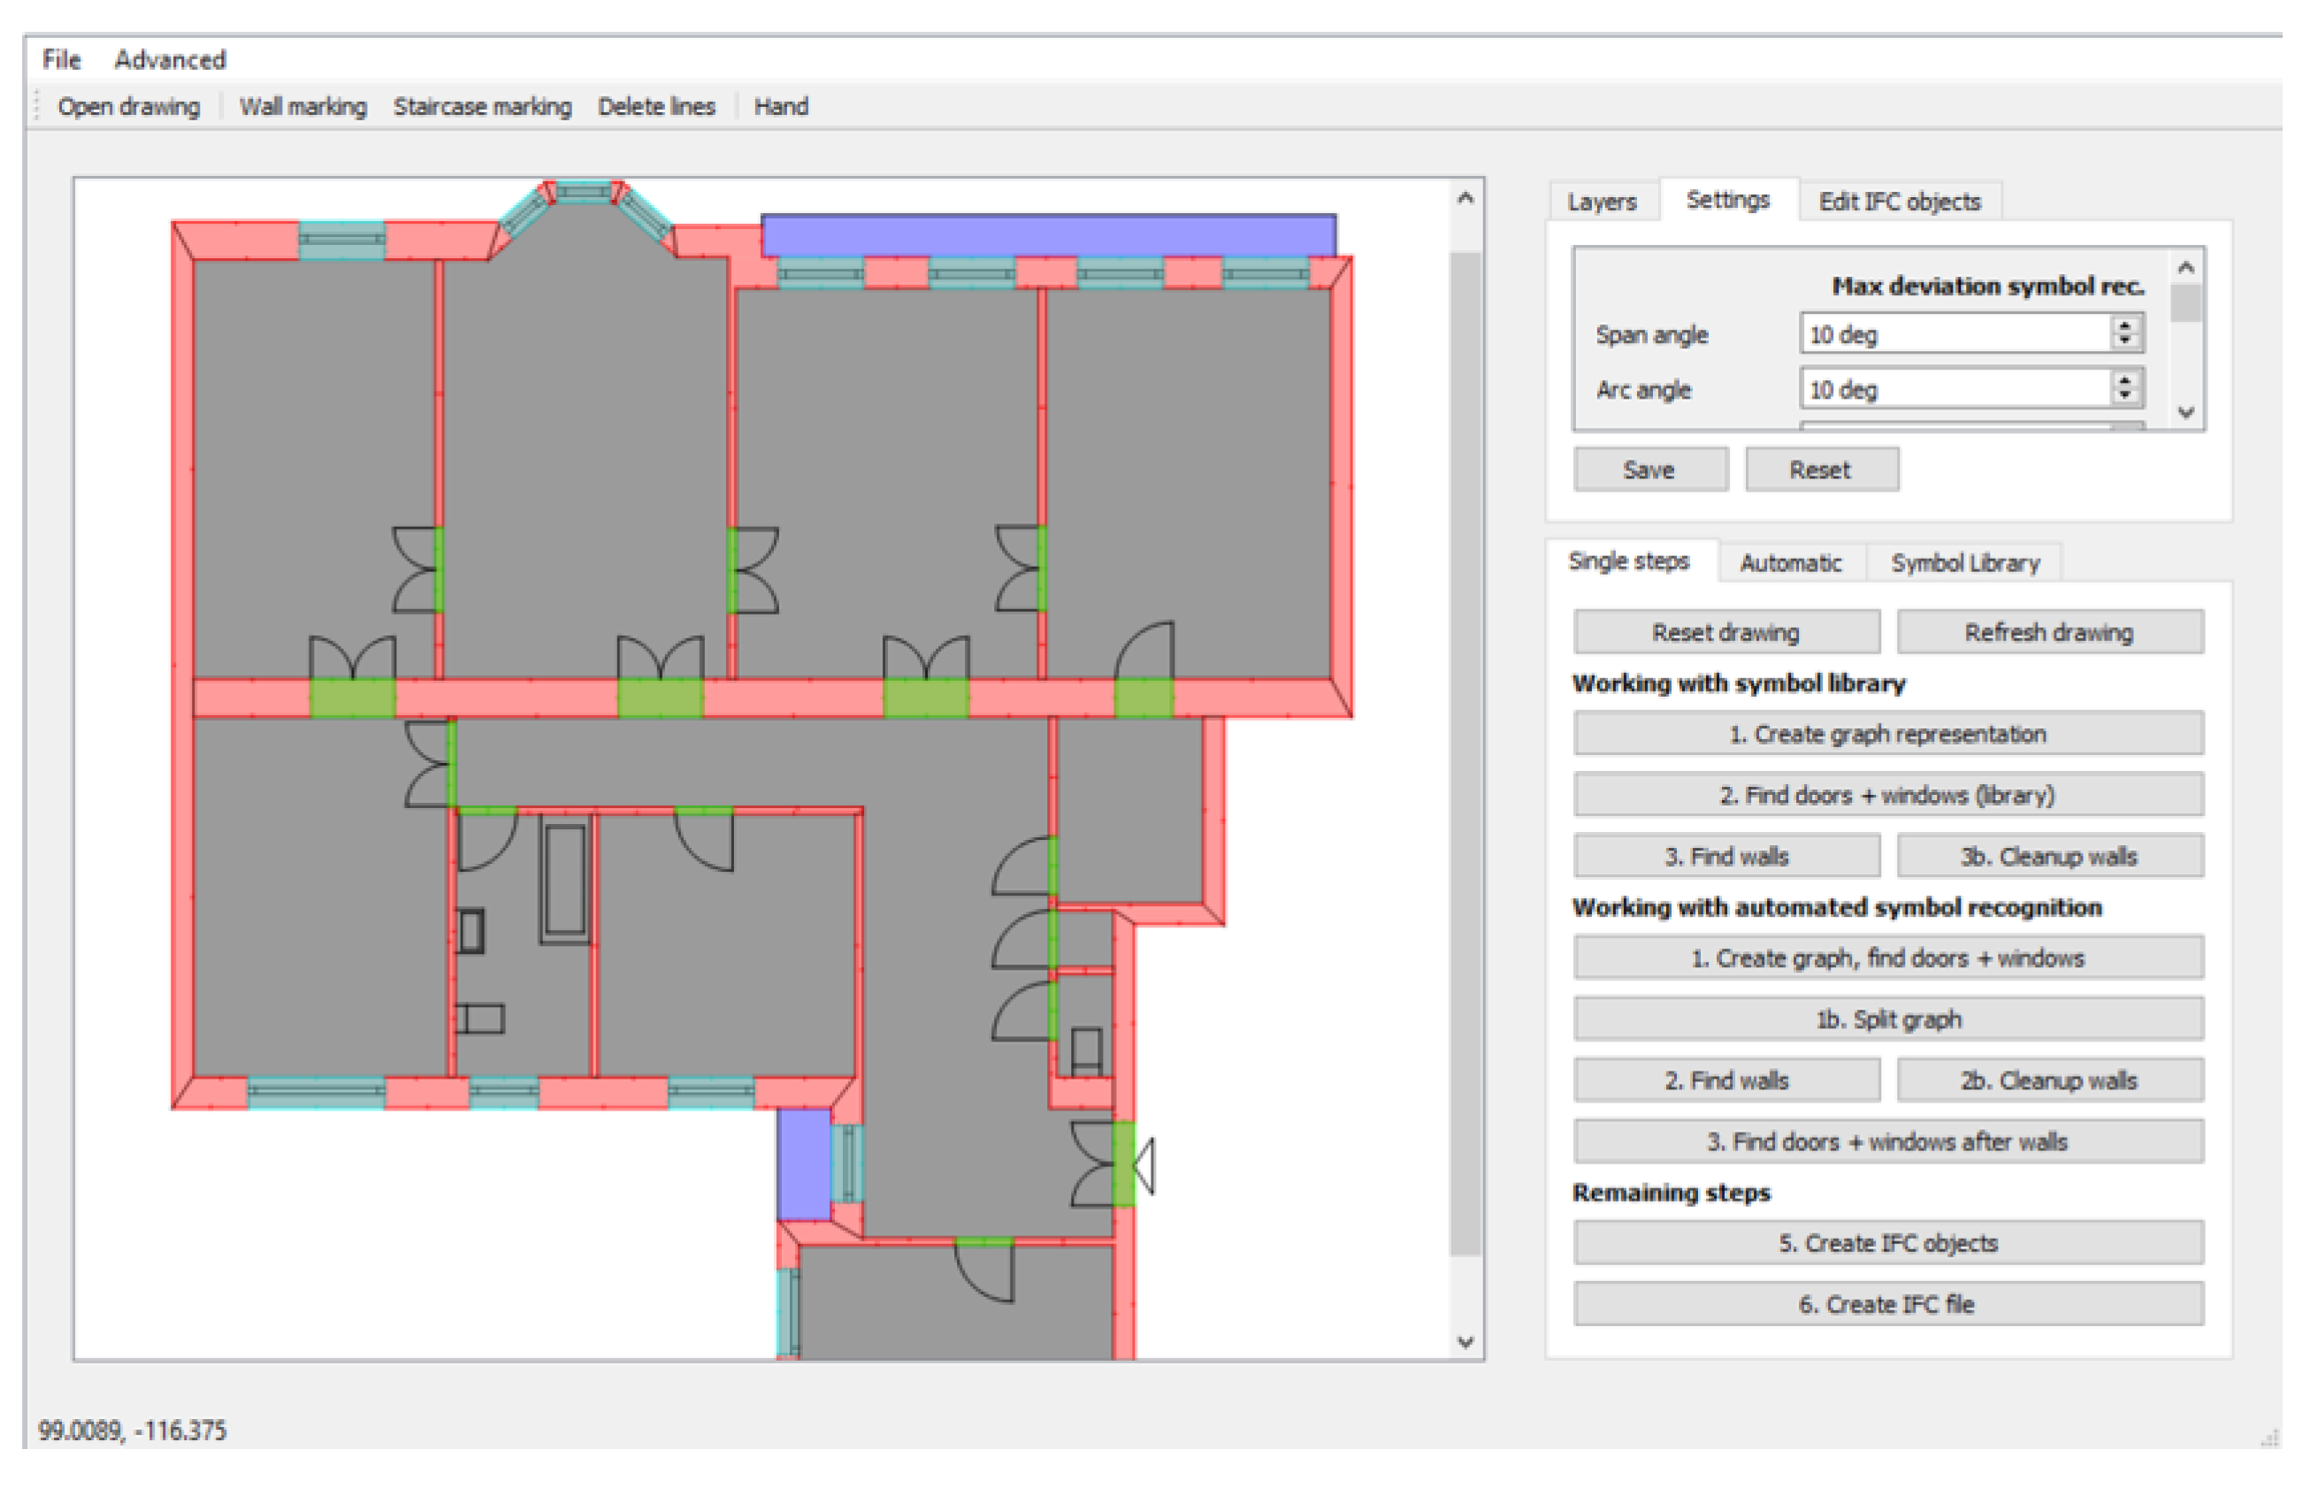Run step 3b Cleanup walls
Image resolution: width=2303 pixels, height=1488 pixels.
click(2048, 856)
